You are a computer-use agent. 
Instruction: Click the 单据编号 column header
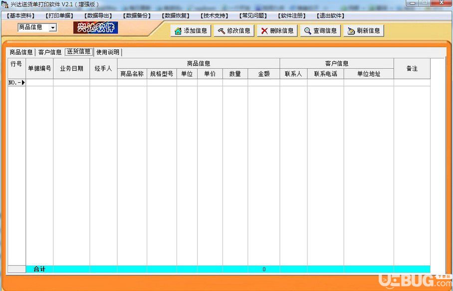[x=39, y=68]
